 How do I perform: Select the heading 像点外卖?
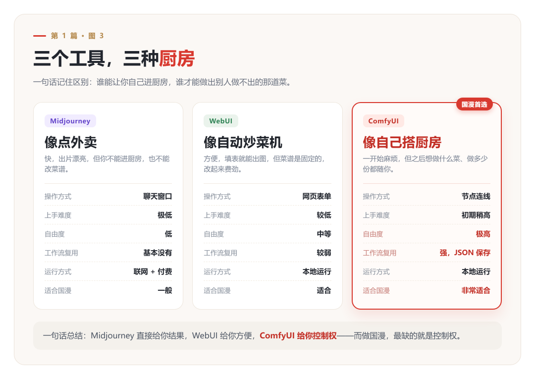point(71,142)
